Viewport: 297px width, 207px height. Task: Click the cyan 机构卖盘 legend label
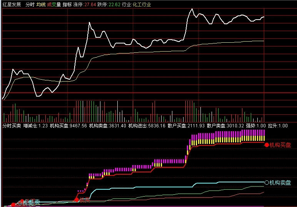point(280,183)
